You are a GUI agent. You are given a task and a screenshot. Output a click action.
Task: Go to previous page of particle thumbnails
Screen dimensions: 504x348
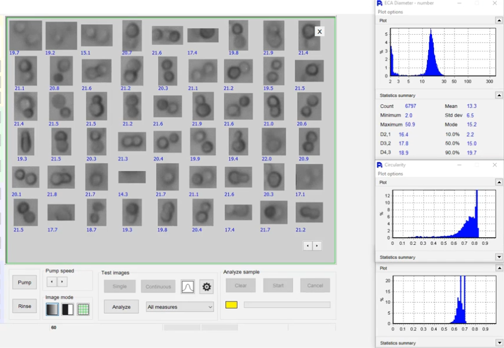[x=308, y=246]
